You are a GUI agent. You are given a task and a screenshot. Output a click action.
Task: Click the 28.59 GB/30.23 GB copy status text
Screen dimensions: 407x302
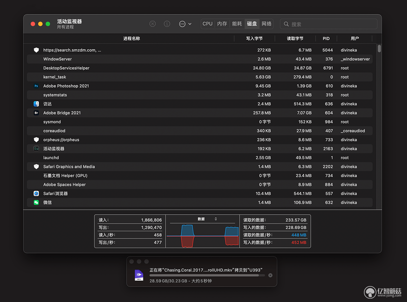181,281
